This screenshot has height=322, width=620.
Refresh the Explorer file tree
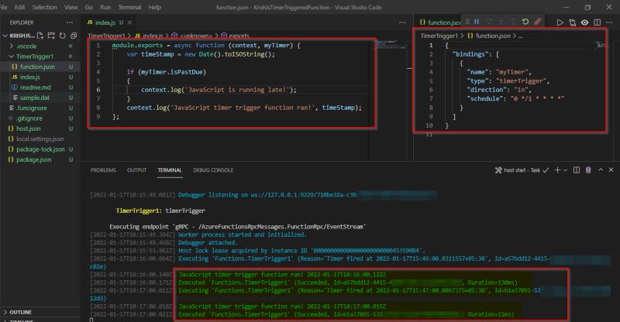(x=63, y=36)
